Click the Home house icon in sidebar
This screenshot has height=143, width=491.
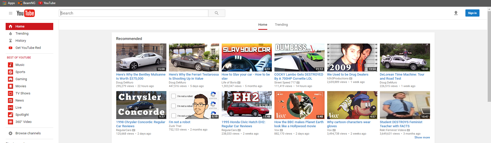[10, 26]
